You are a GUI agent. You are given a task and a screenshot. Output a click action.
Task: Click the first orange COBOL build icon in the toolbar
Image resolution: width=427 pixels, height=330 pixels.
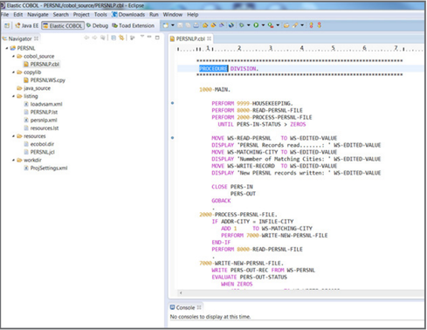point(205,25)
